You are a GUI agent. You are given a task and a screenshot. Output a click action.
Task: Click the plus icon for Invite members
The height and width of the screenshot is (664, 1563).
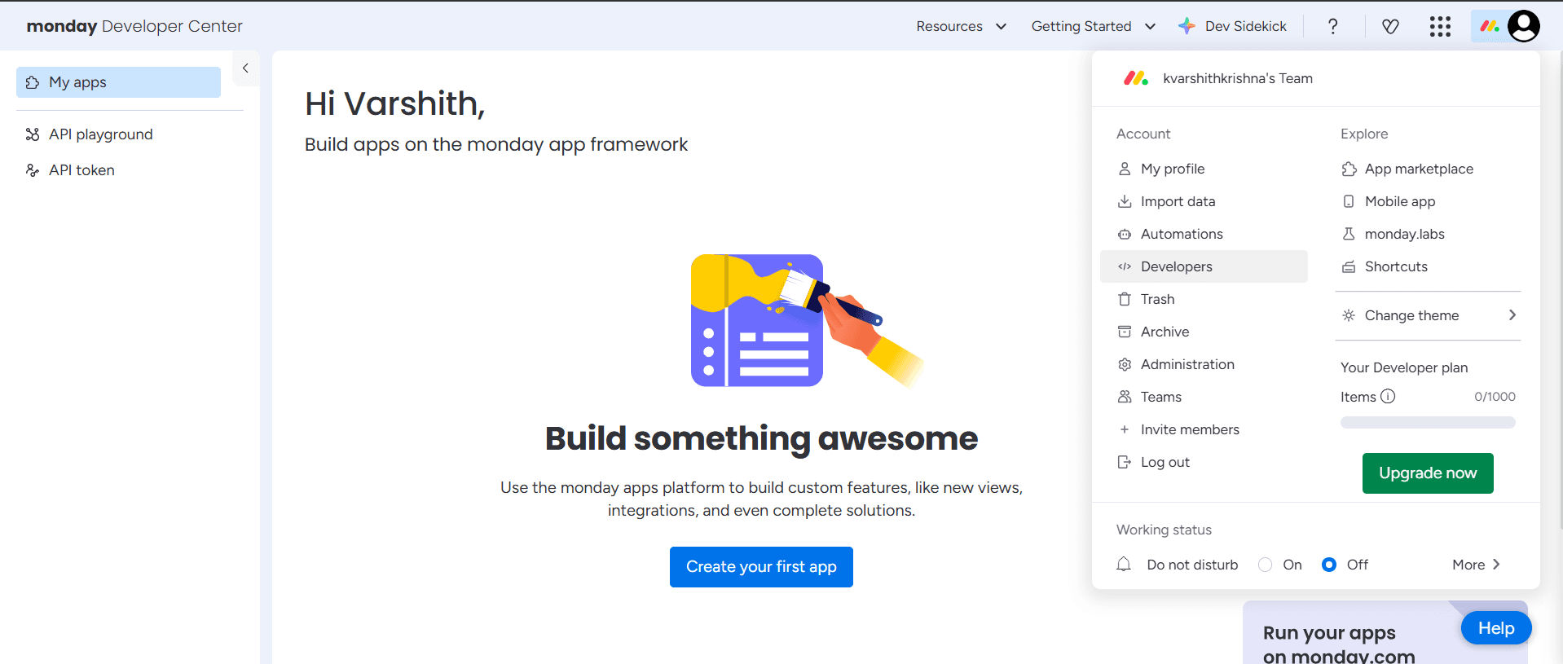pyautogui.click(x=1125, y=429)
